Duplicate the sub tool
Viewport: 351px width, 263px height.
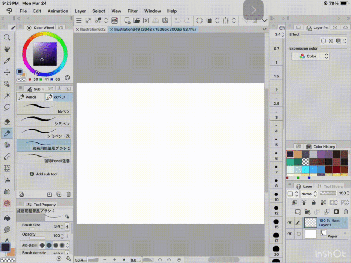59,194
